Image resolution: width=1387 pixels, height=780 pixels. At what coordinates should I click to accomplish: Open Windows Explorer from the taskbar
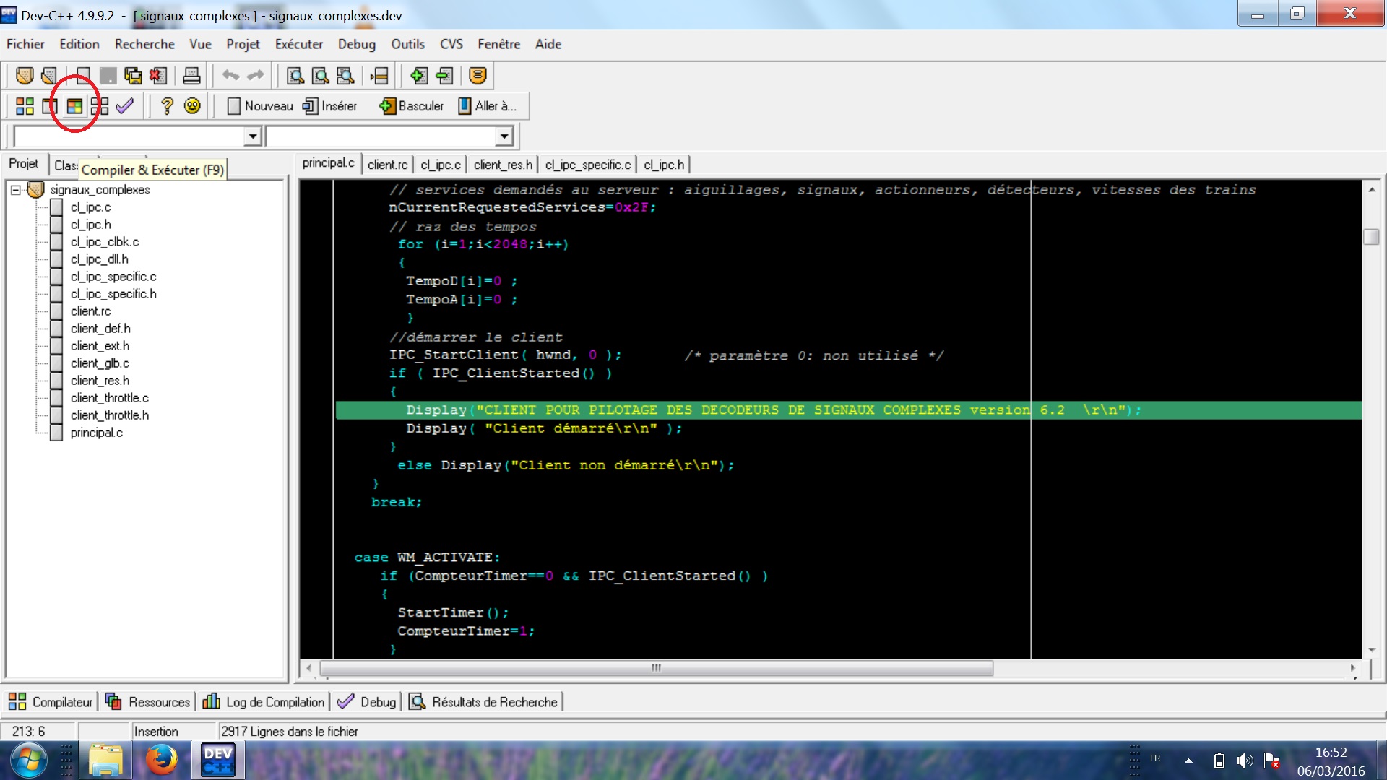(x=106, y=760)
